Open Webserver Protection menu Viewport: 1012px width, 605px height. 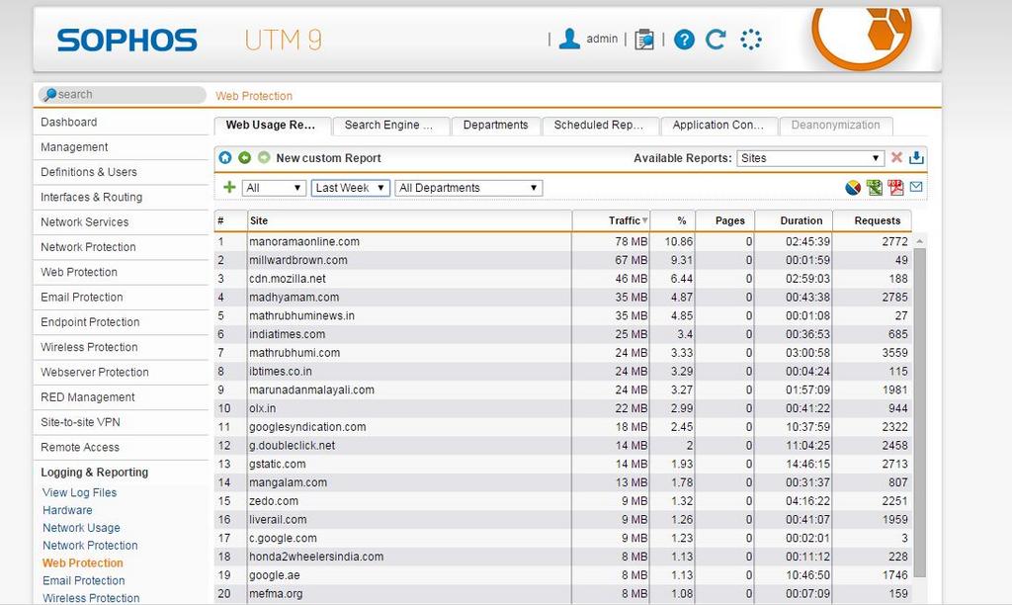pos(121,373)
